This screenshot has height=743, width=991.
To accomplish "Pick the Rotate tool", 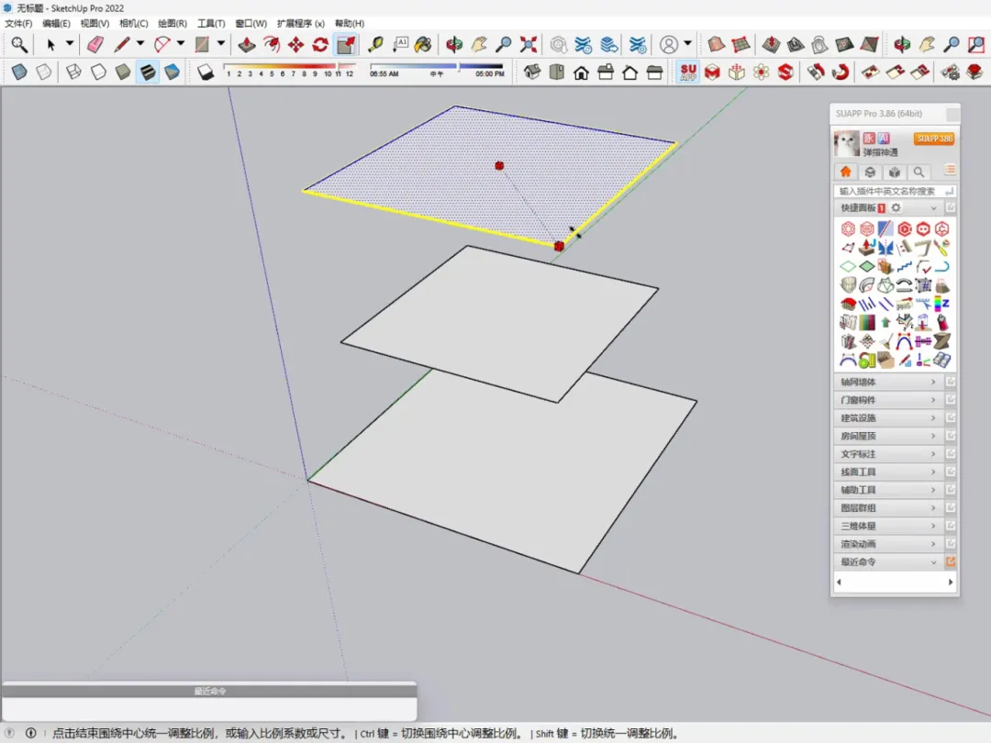I will (320, 44).
